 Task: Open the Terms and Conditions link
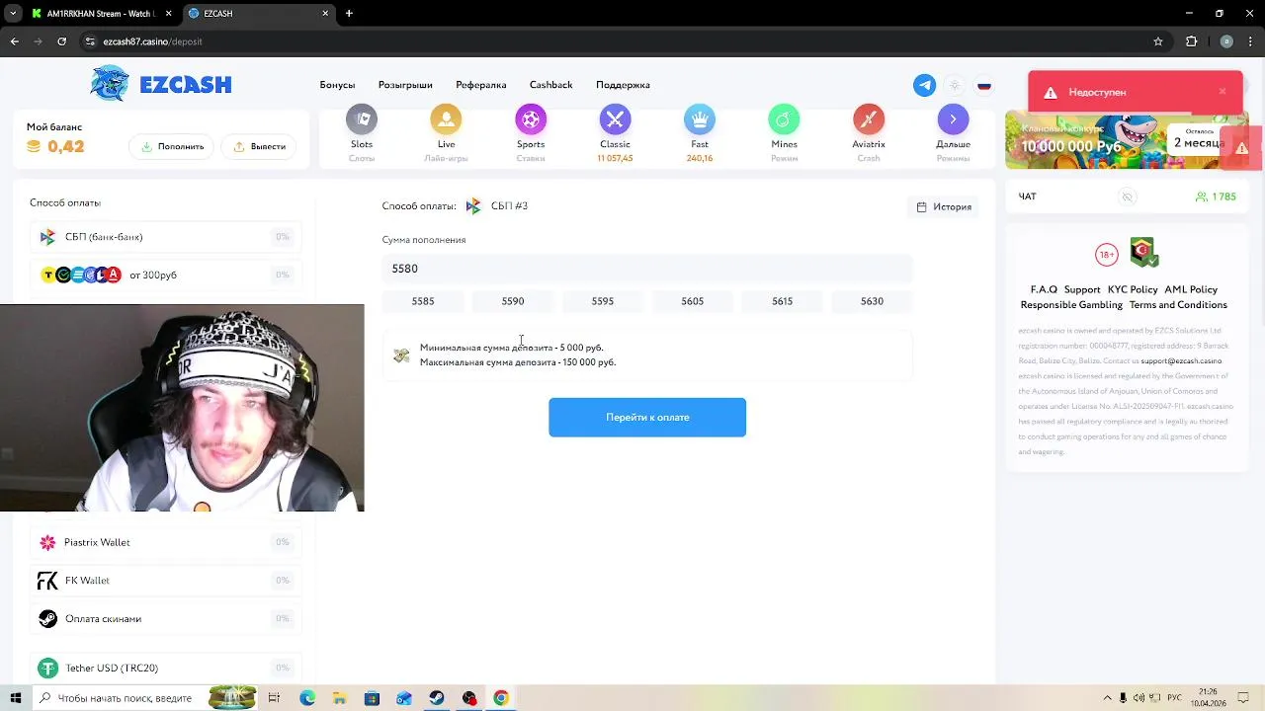(x=1178, y=305)
